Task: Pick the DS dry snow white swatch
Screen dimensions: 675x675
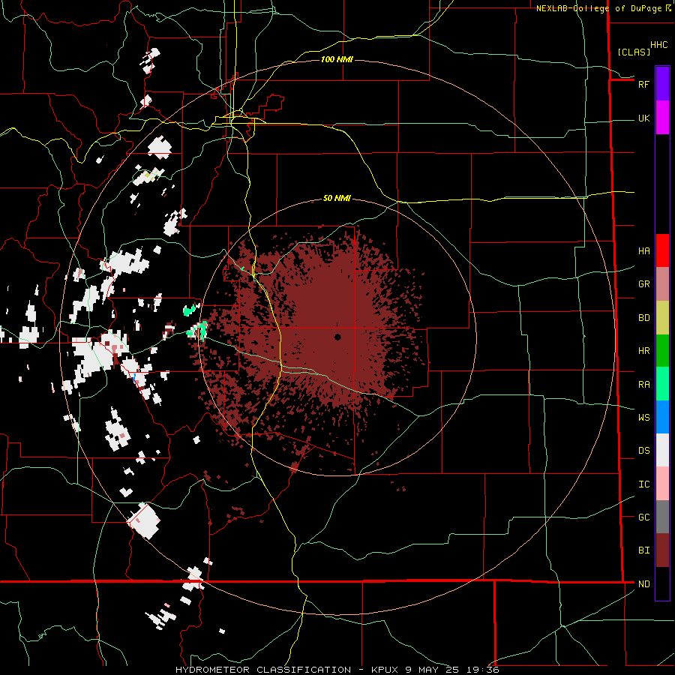Action: 662,450
